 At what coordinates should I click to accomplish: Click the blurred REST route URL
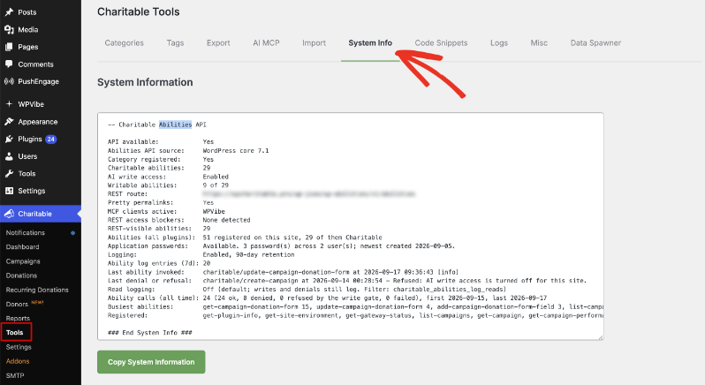click(309, 194)
